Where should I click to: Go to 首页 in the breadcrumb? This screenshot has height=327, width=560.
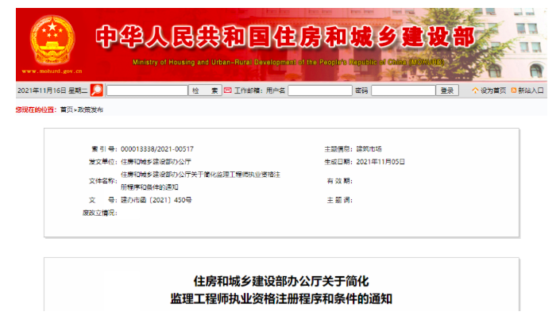pyautogui.click(x=67, y=110)
